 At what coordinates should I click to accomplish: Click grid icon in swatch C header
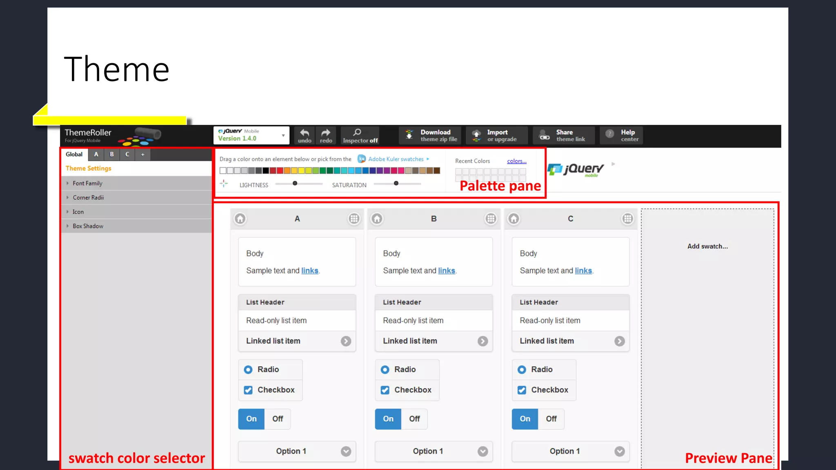coord(627,219)
